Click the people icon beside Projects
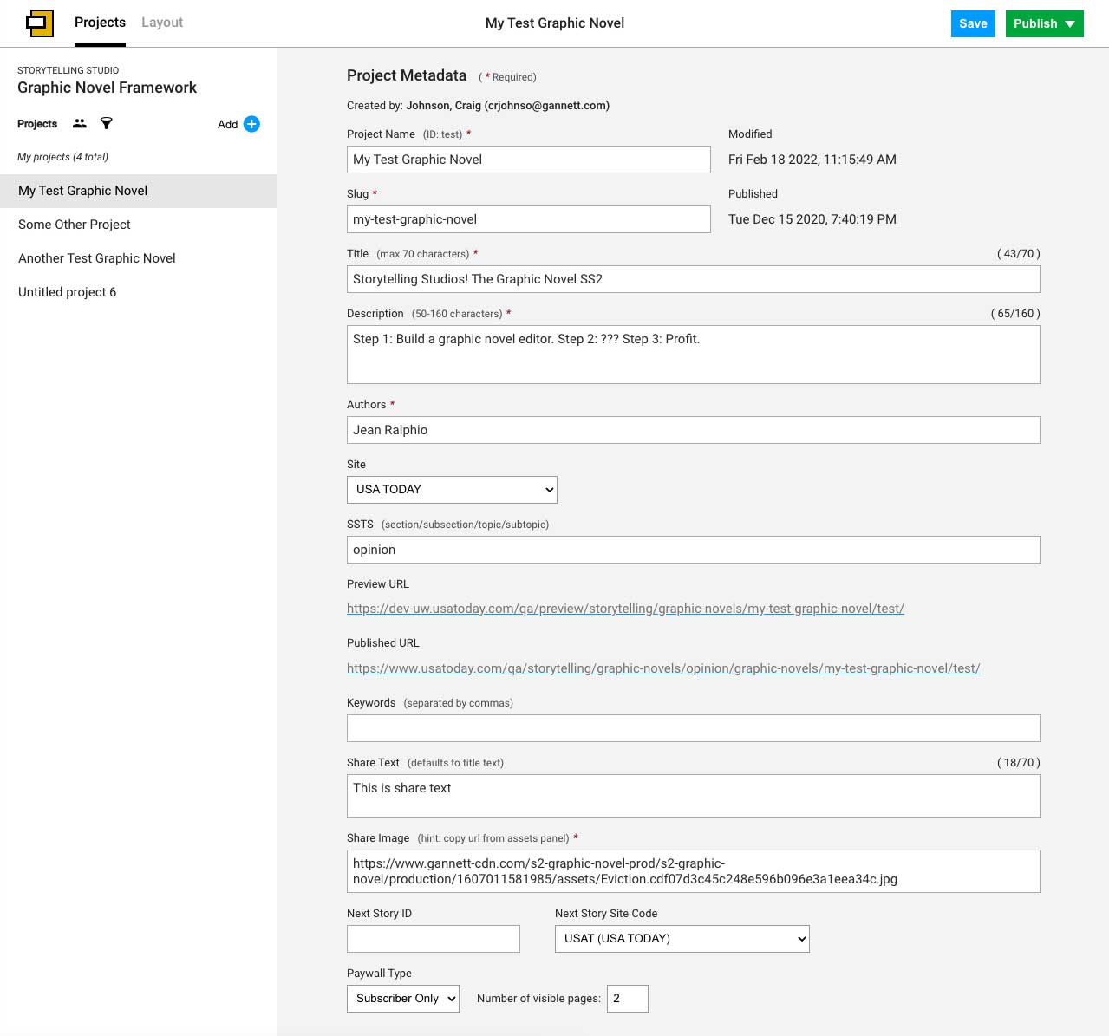 coord(80,124)
